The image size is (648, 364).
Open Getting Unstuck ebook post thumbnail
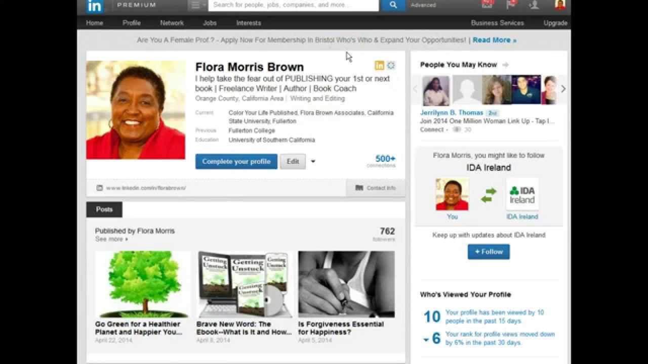tap(245, 284)
